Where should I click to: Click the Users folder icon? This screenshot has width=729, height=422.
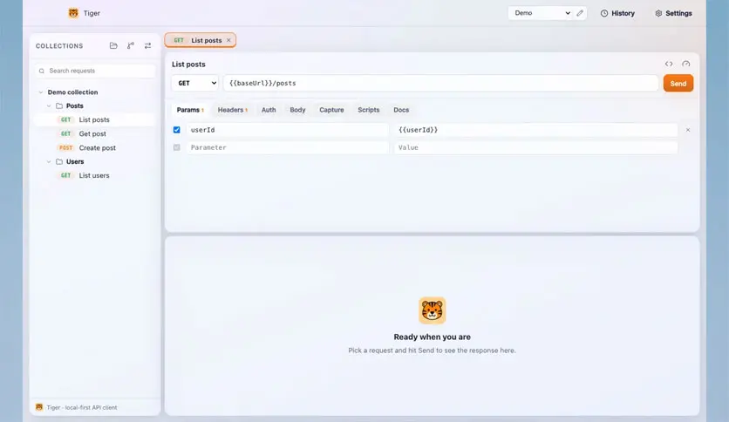(59, 161)
